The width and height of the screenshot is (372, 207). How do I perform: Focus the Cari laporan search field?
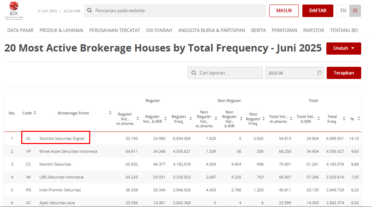point(225,73)
